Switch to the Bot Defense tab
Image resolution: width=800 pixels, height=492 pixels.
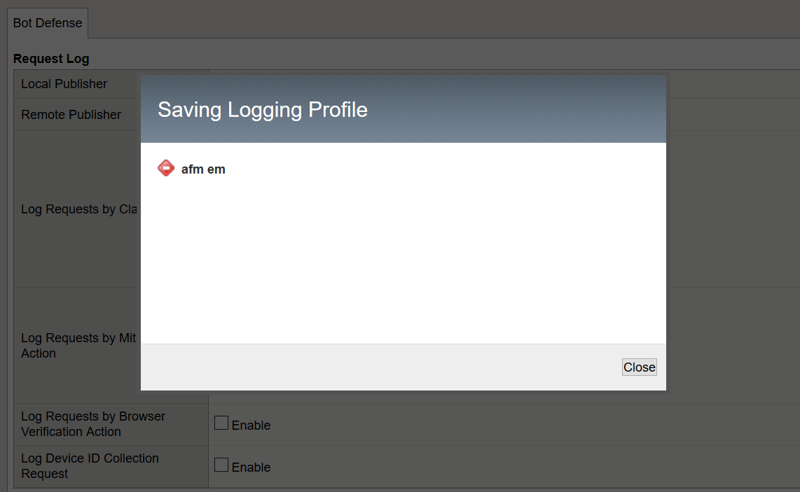point(48,23)
